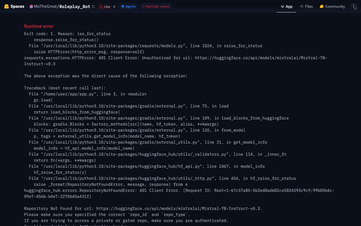Click the MoTheGreat user avatar icon
The height and width of the screenshot is (226, 361).
click(x=31, y=7)
